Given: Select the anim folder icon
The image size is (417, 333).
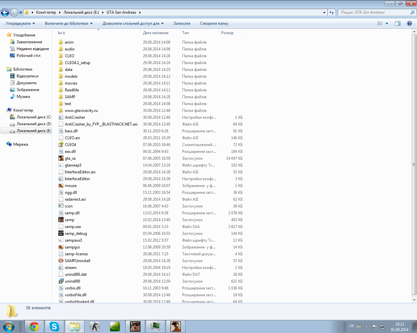Looking at the screenshot, I should tap(61, 42).
